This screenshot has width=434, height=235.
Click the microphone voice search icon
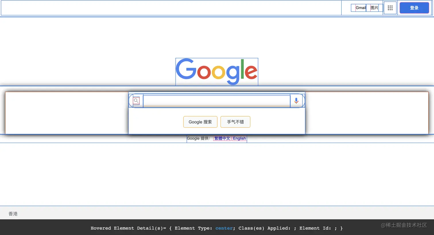pyautogui.click(x=296, y=101)
